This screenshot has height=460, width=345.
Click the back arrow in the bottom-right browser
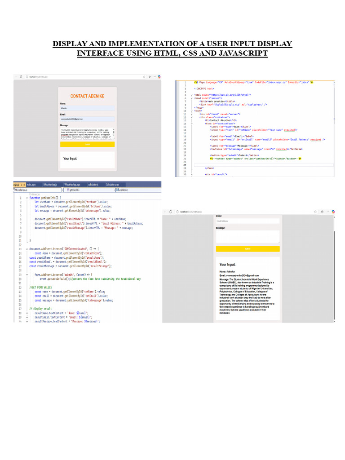pyautogui.click(x=165, y=211)
